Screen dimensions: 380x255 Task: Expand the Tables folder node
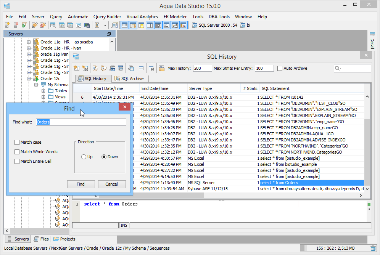43,91
